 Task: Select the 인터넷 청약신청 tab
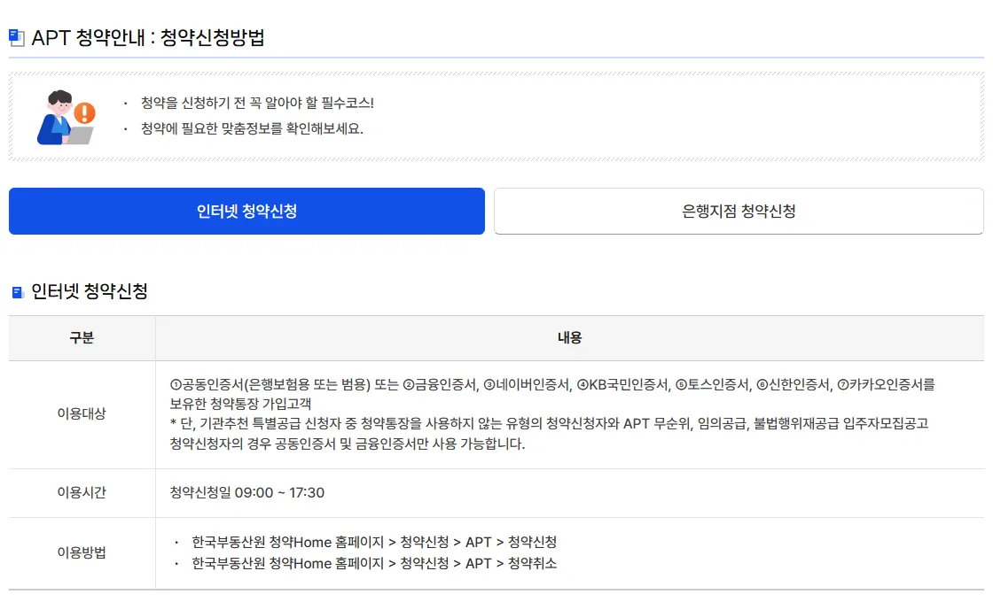(x=246, y=212)
